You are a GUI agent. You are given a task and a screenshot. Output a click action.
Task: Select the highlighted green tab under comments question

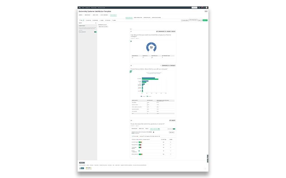pyautogui.click(x=155, y=129)
